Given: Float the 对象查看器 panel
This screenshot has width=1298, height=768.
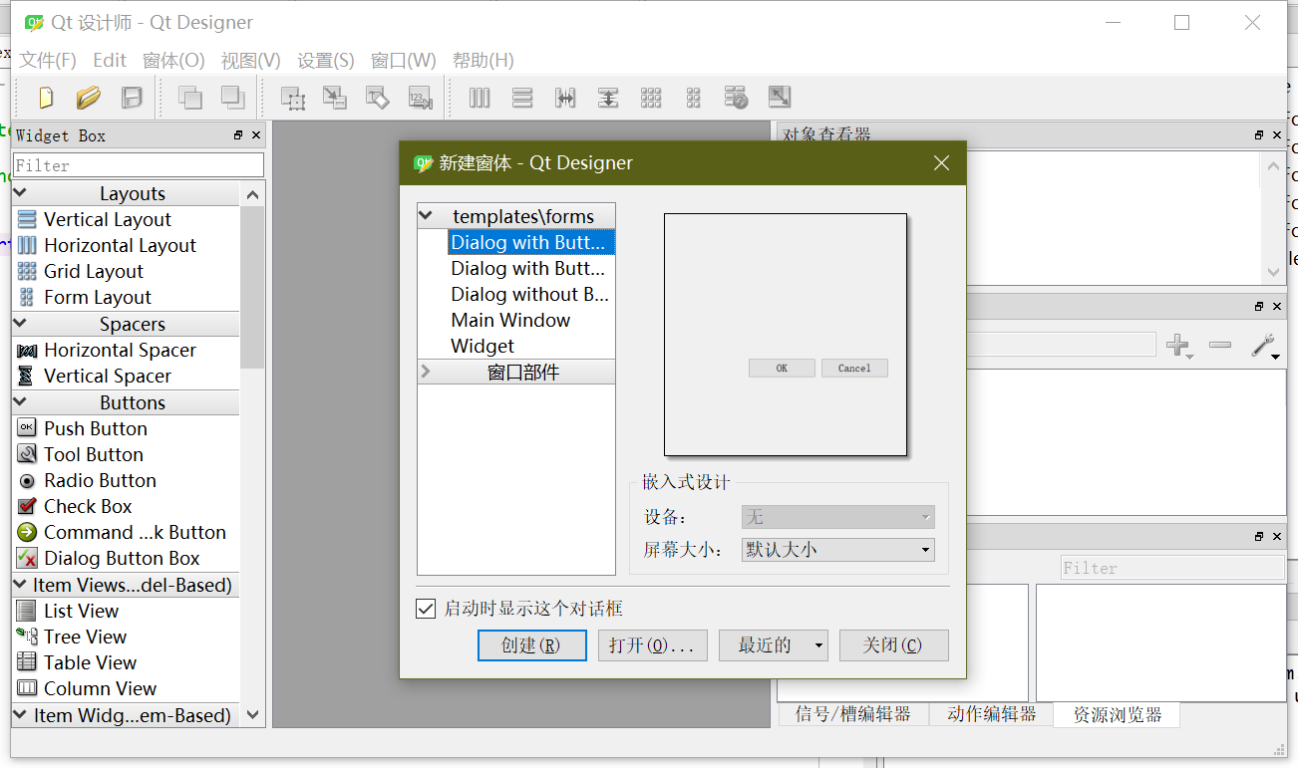Looking at the screenshot, I should click(1259, 135).
